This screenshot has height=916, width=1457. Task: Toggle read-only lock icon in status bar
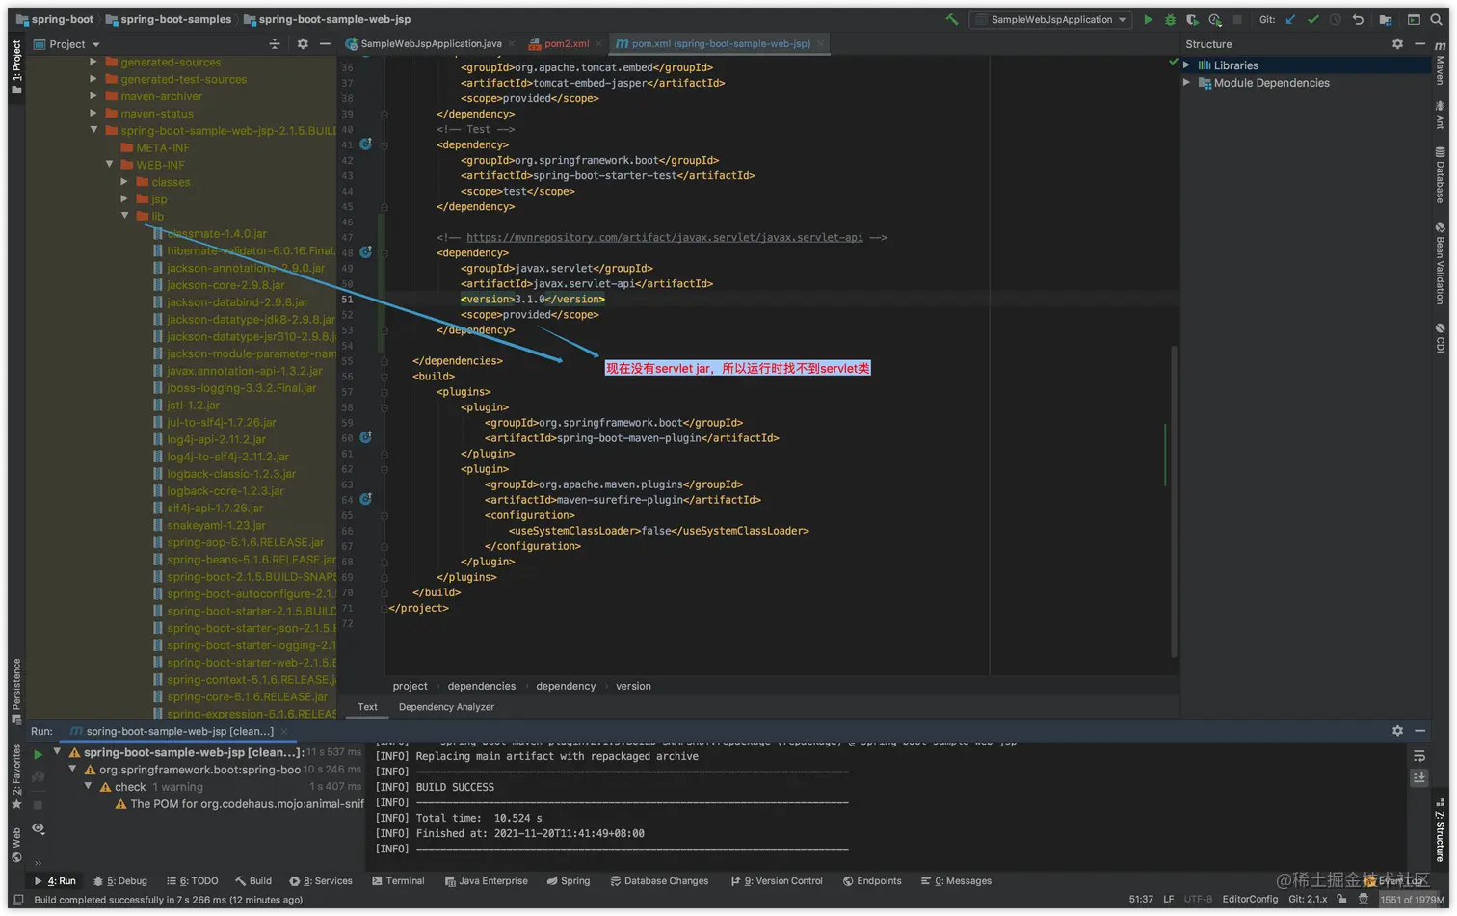1341,900
